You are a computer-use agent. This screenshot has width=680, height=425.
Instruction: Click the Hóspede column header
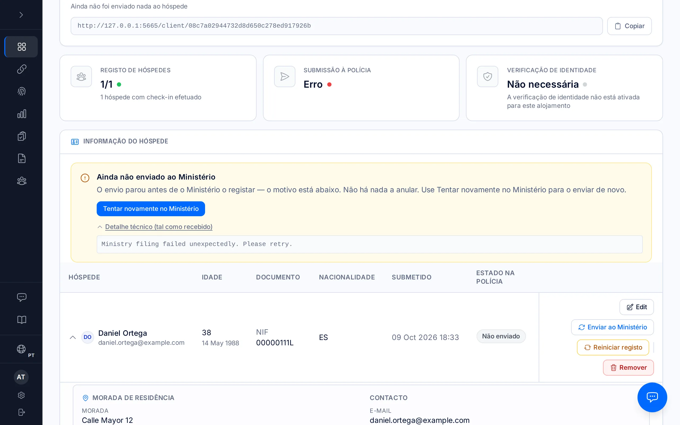point(84,277)
